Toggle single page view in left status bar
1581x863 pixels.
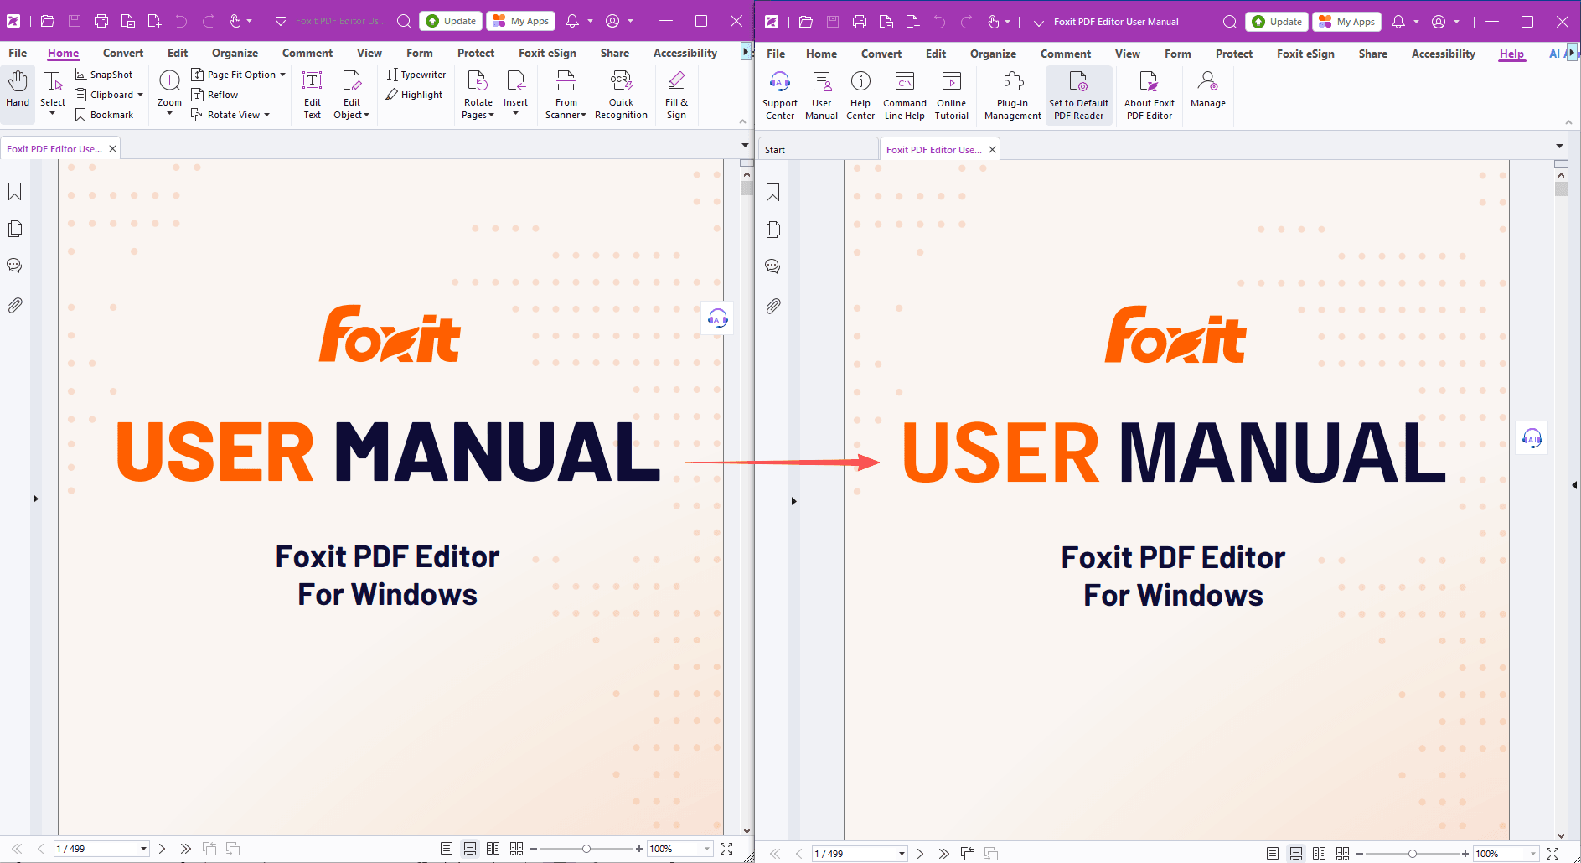[447, 849]
